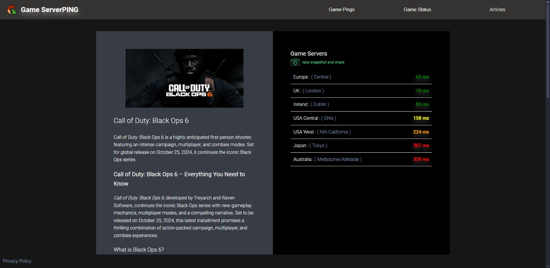Open the Privacy Policy link
Screen dimensions: 550x268
[17, 261]
